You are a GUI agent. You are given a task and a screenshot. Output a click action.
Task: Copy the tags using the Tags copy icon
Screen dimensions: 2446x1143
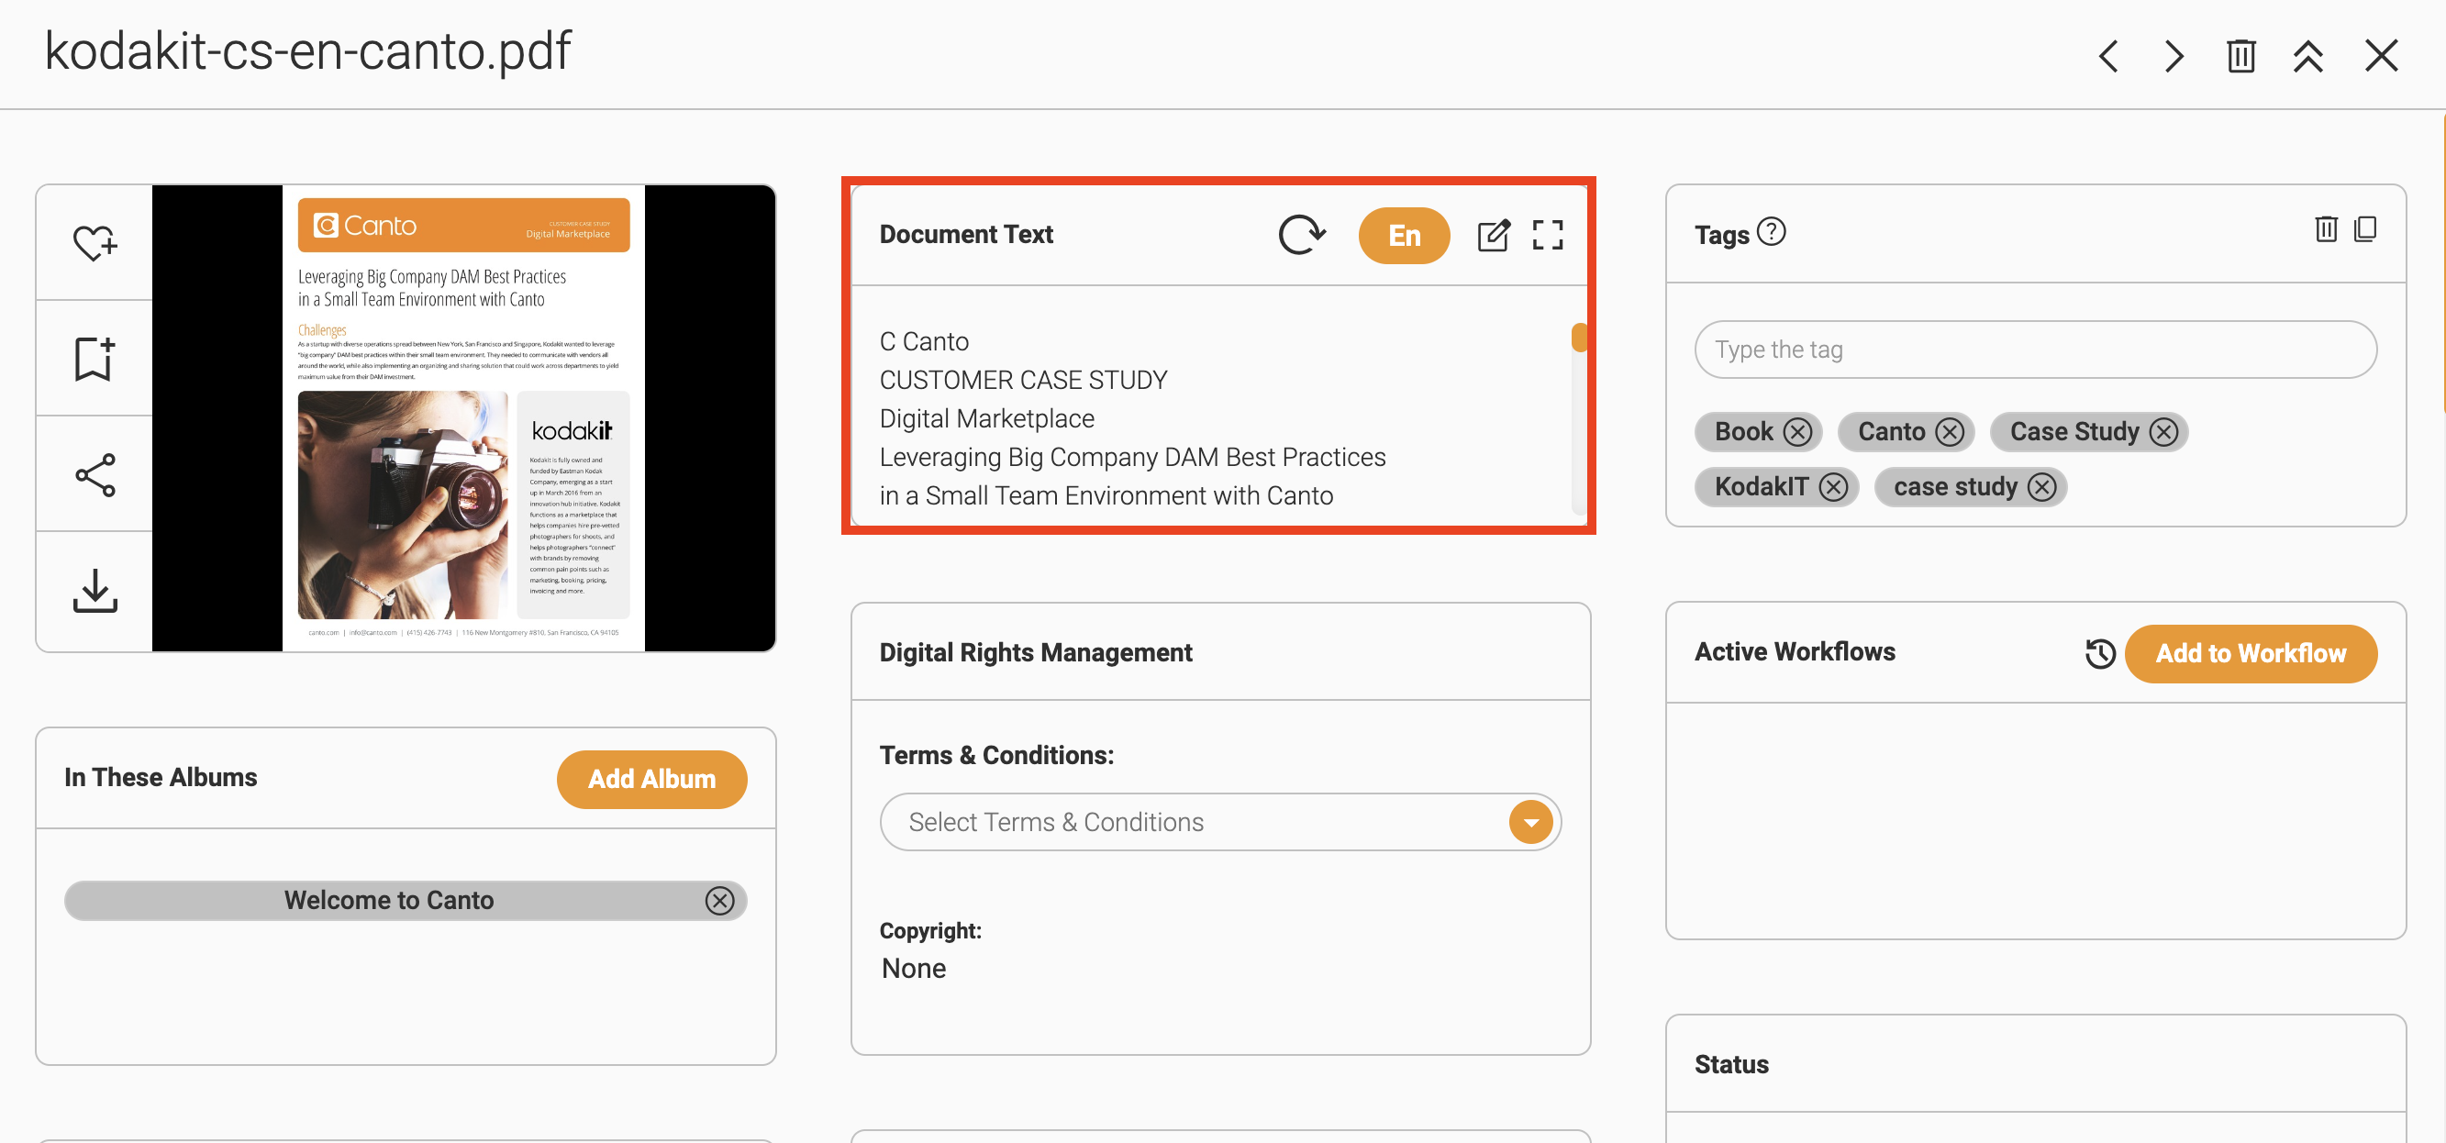coord(2365,228)
